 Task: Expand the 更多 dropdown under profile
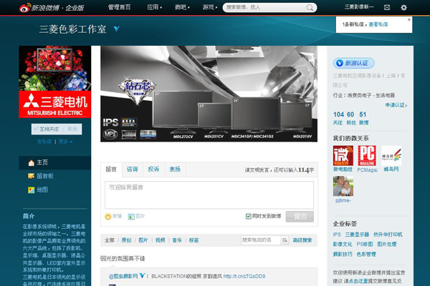click(x=66, y=142)
